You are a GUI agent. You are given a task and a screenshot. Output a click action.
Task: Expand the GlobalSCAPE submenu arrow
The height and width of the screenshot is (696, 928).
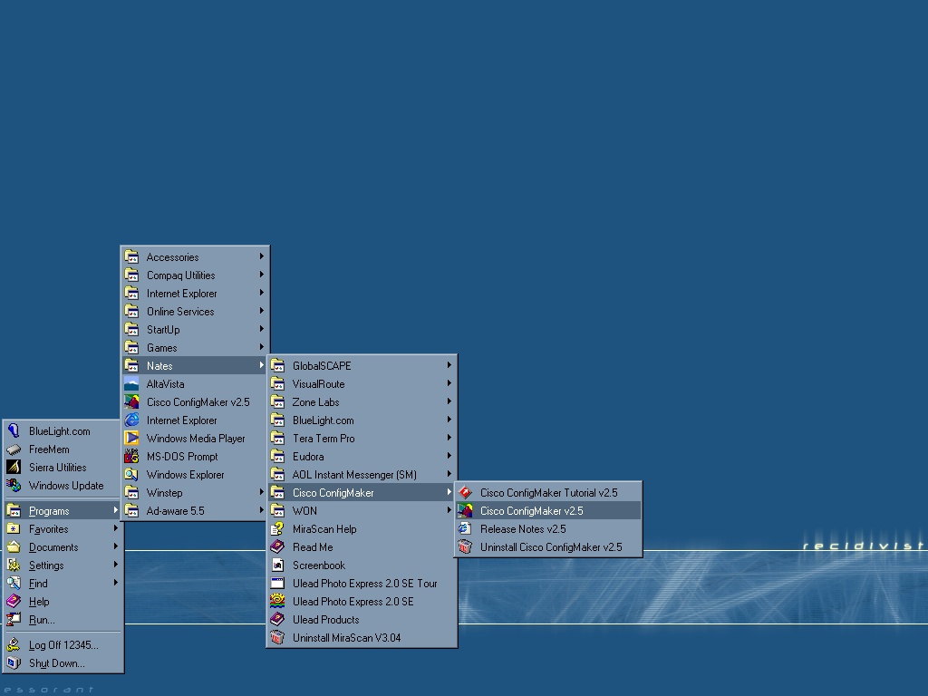pos(449,366)
